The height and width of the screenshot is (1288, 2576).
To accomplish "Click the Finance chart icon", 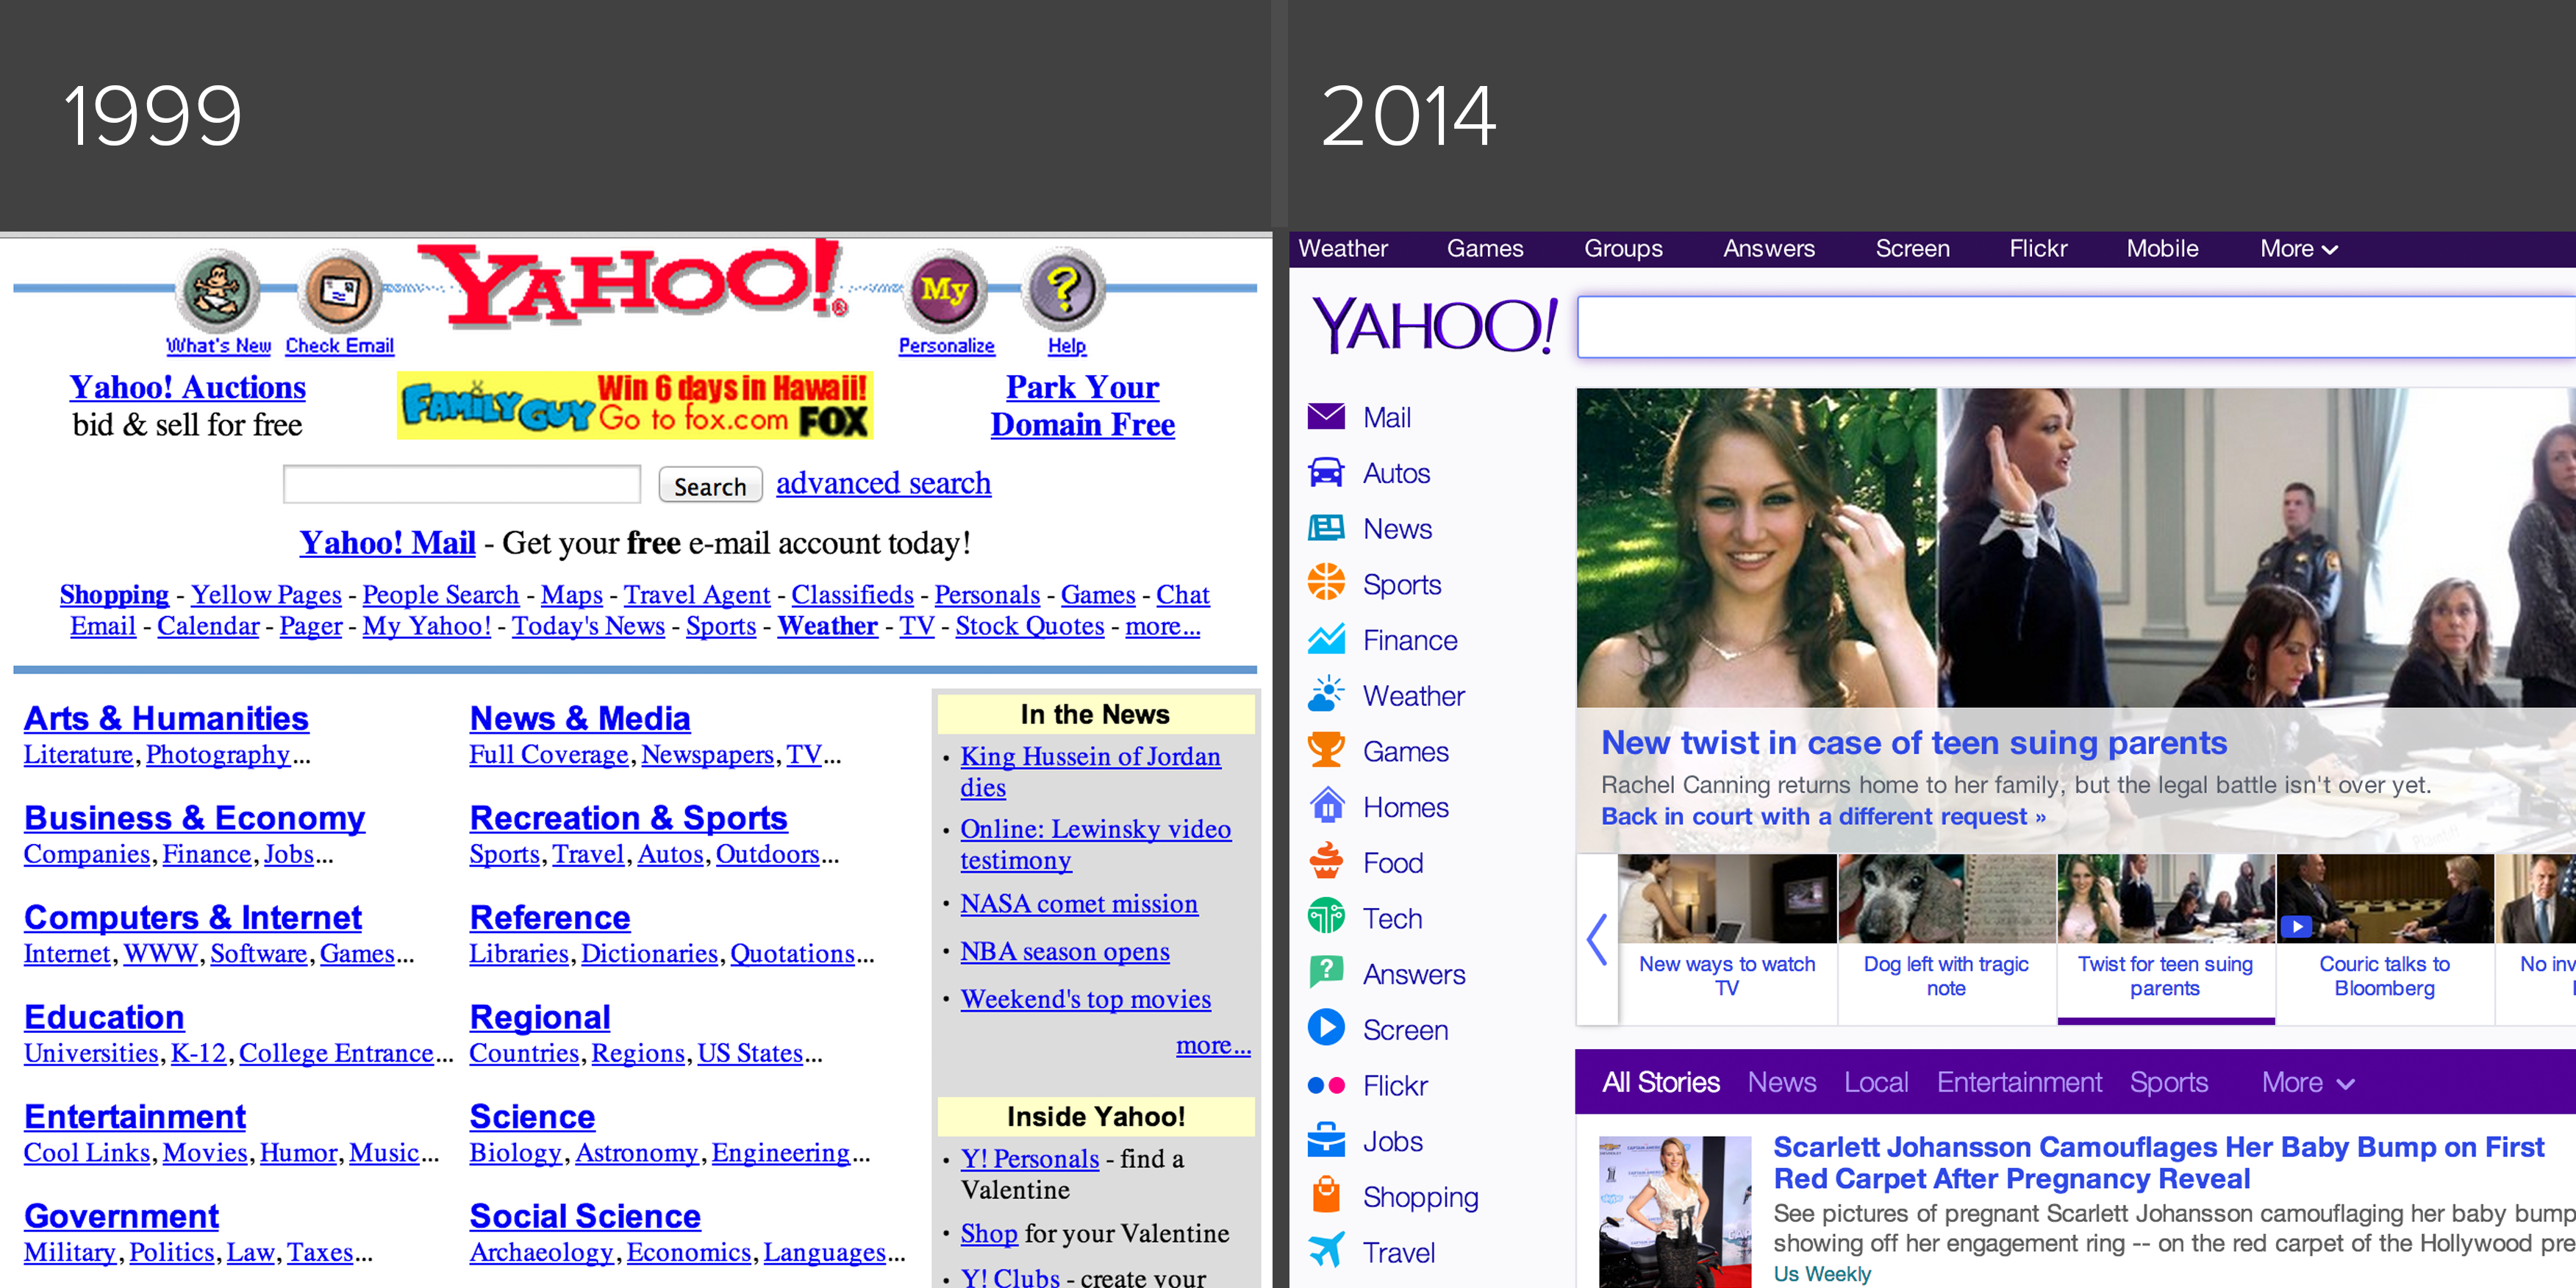I will tap(1326, 640).
